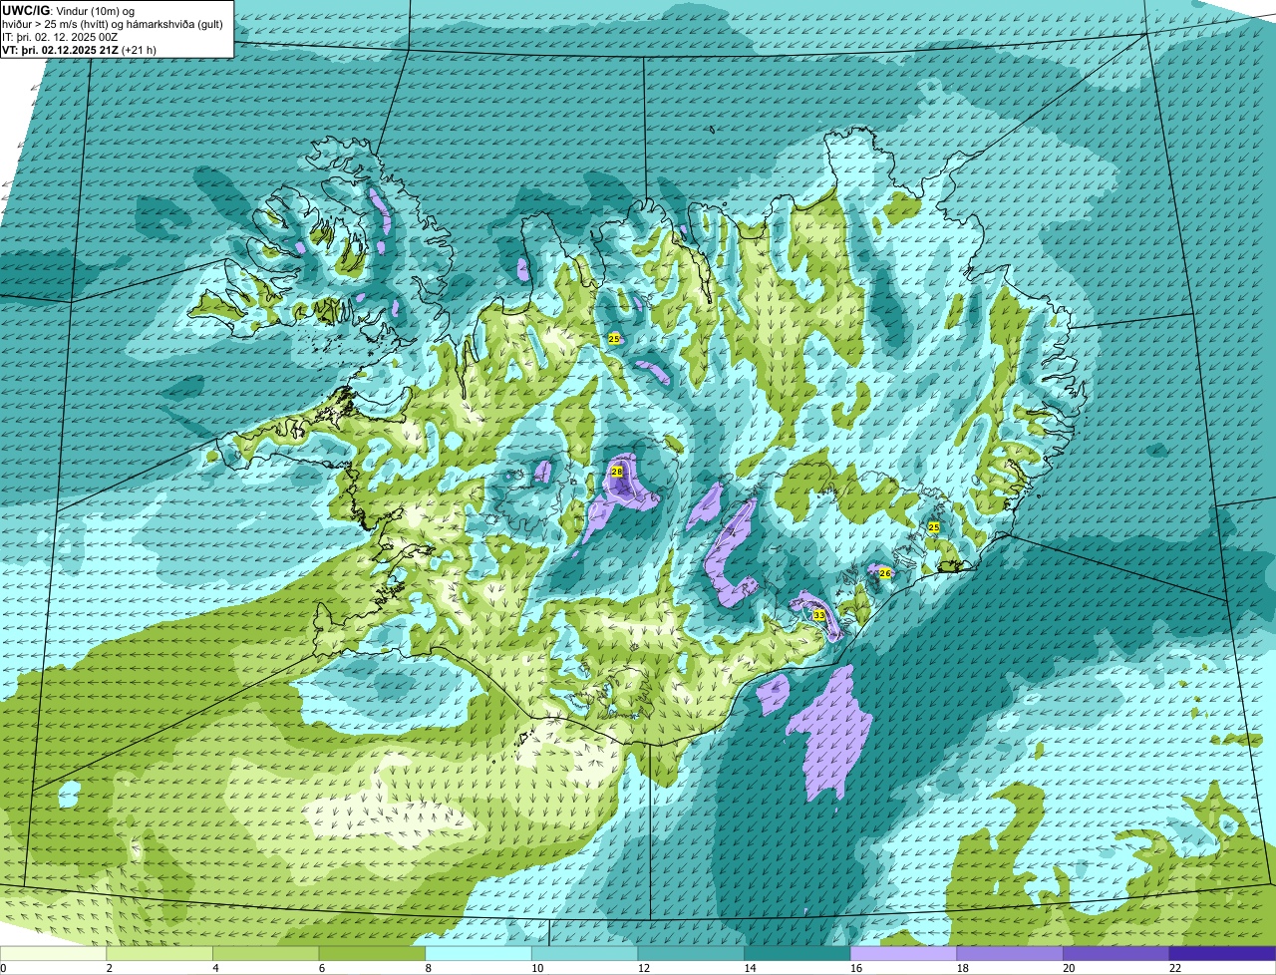Click the 16–18 m/s light purple legend swatch
The width and height of the screenshot is (1276, 975).
[x=903, y=953]
